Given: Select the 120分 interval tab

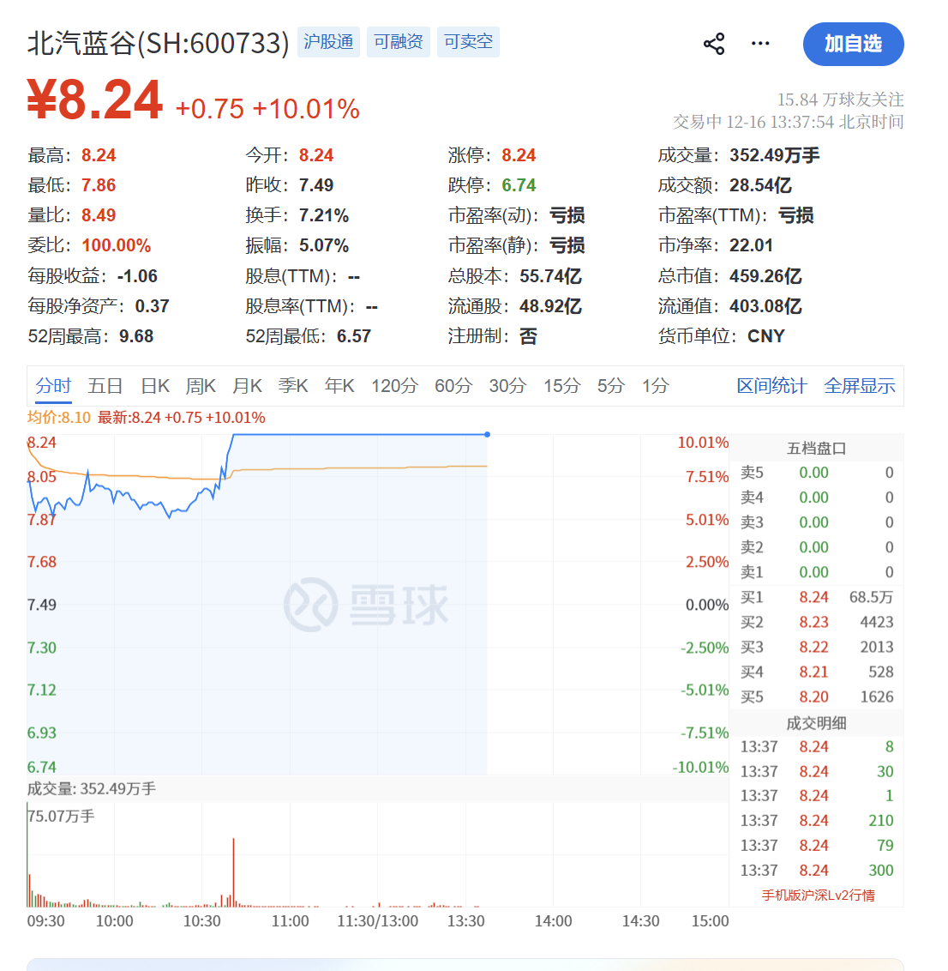Looking at the screenshot, I should click(394, 386).
